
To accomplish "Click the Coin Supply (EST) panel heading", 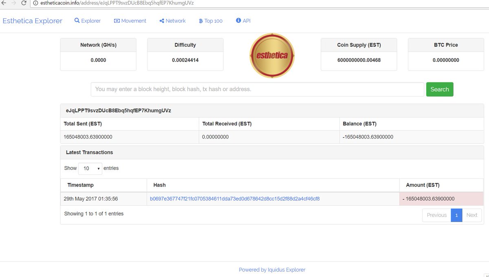I will coord(359,45).
